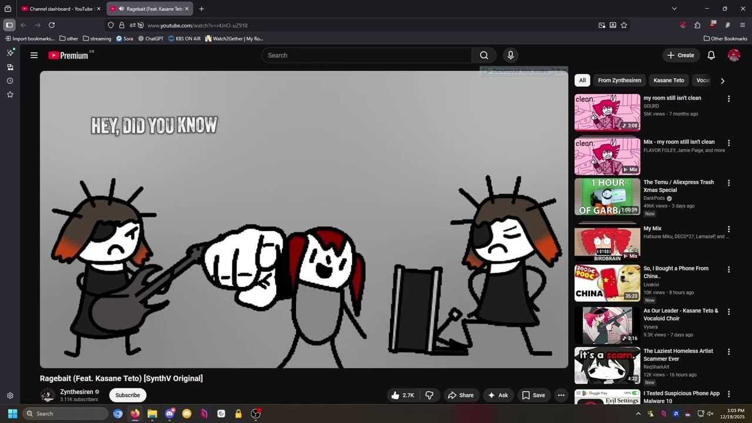Open picture-in-picture icon in address bar
The height and width of the screenshot is (423, 752).
pyautogui.click(x=602, y=25)
